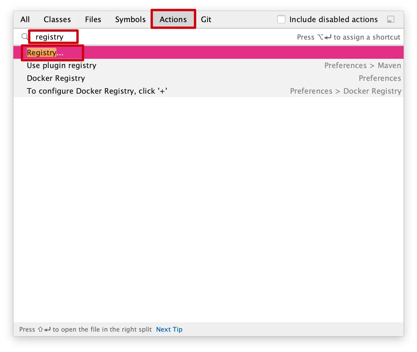Switch to the All tab
The image size is (417, 352).
coord(25,19)
